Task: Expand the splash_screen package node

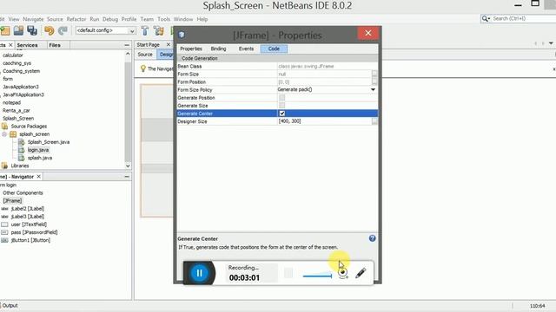Action: pyautogui.click(x=4, y=134)
